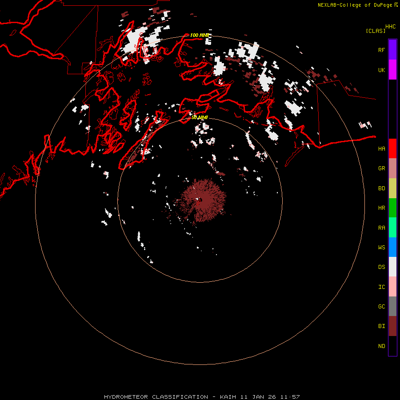Click the BI dark red legend swatch
400x400 pixels.
(x=392, y=326)
